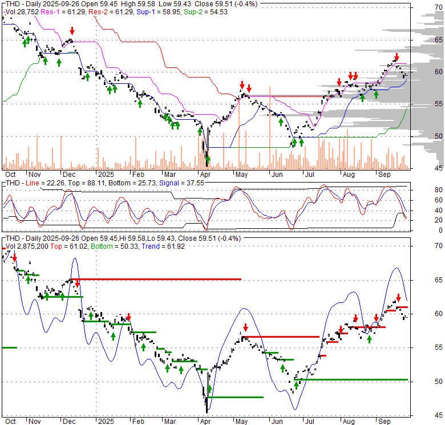This screenshot has height=425, width=445.
Task: Select the Nov label on top chart time axis
Action: [35, 175]
